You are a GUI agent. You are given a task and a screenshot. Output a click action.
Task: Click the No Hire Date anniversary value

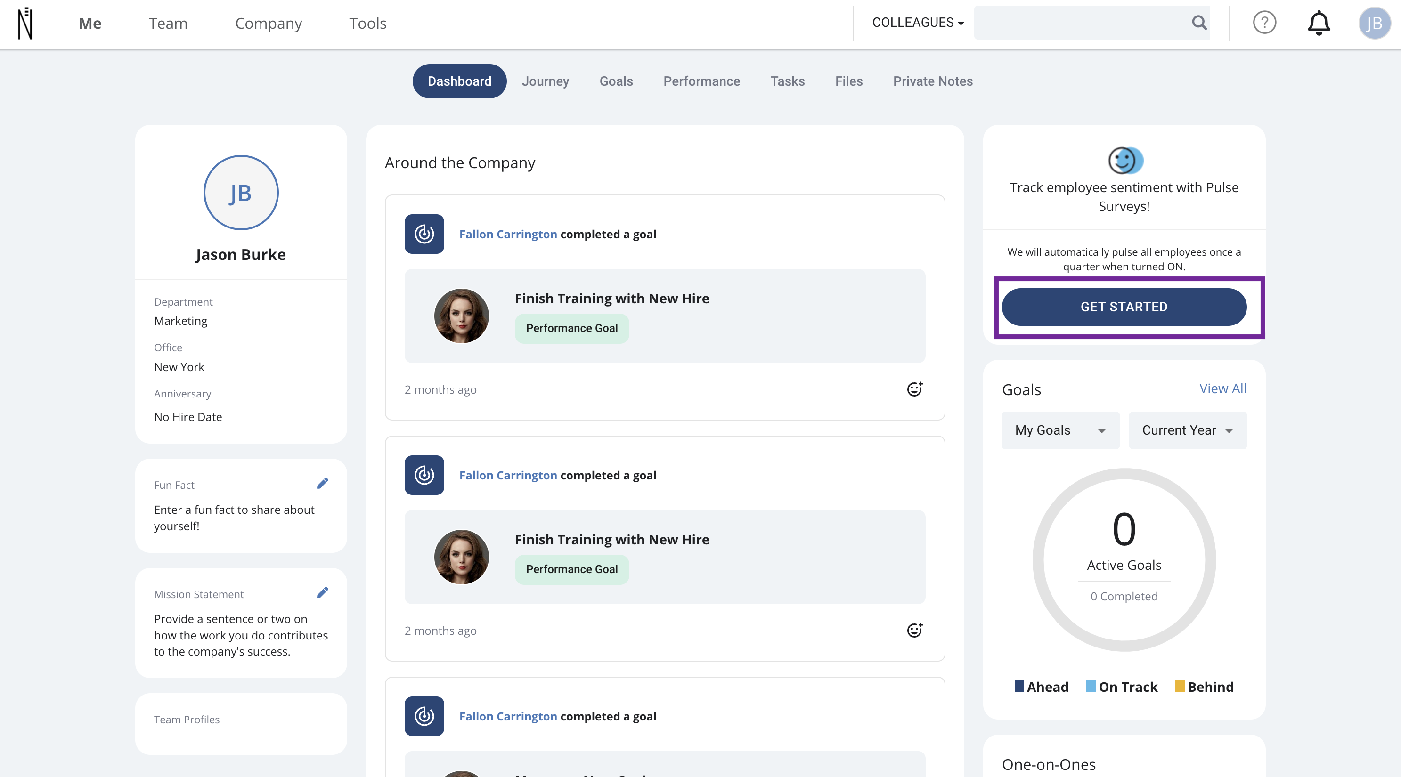[x=187, y=417]
